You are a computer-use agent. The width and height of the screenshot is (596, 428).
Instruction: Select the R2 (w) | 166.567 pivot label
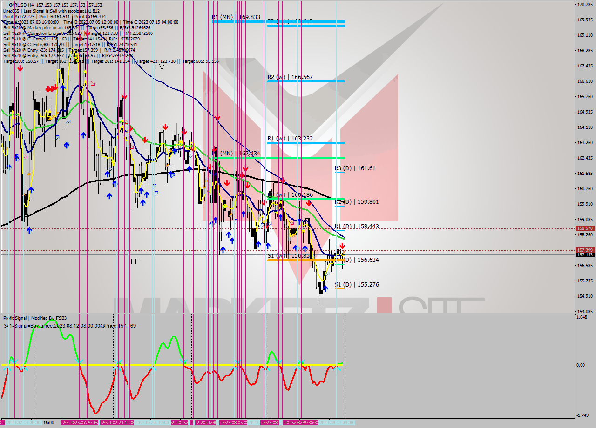click(x=290, y=77)
